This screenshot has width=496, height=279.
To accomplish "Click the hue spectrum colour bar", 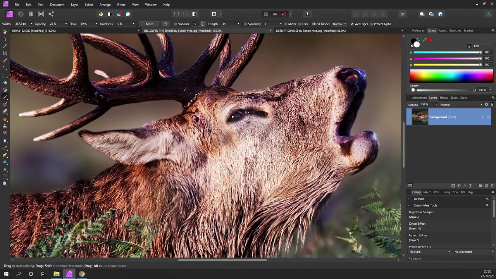I will 451,76.
